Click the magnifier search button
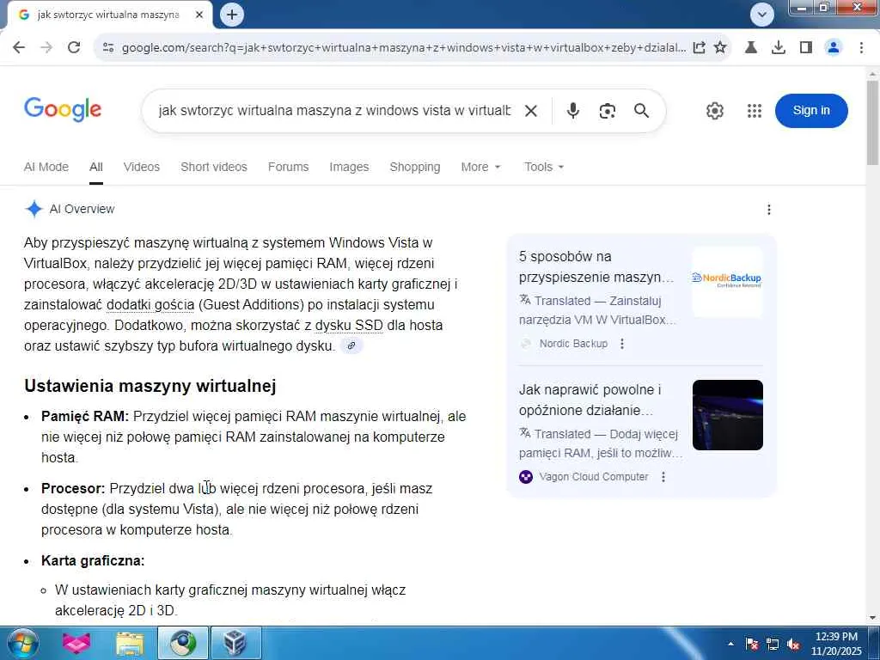This screenshot has height=660, width=880. coord(641,111)
